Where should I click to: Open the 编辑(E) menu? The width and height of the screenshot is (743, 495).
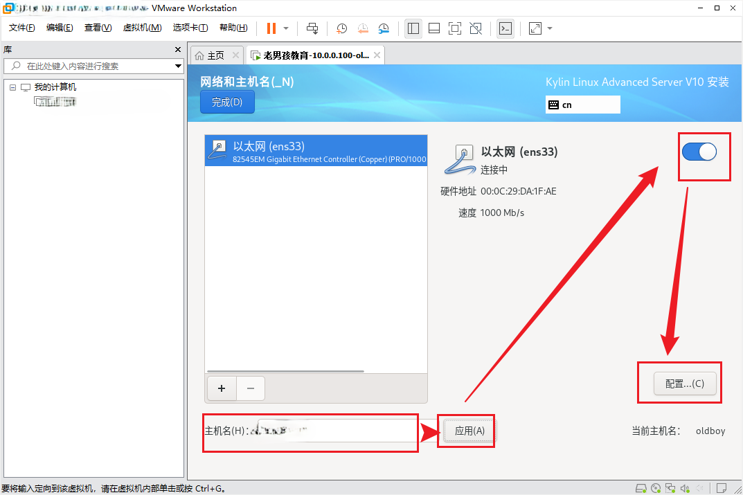click(x=60, y=28)
